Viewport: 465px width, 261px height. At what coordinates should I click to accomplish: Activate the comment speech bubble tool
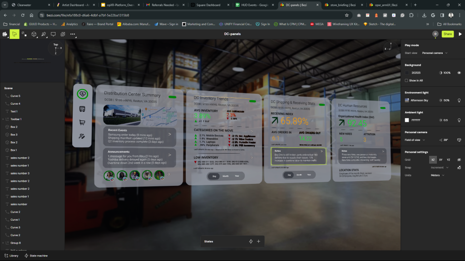[x=53, y=34]
